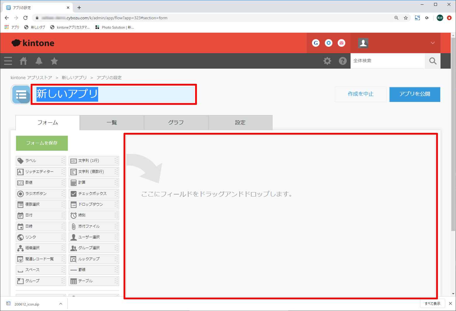Choose User selection (ユーザー選択) field
The image size is (456, 311).
[94, 237]
